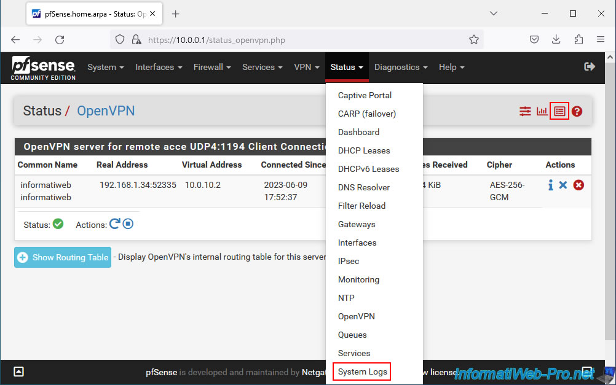
Task: Click real address 192.168.1.34:52335 cell
Action: click(138, 185)
